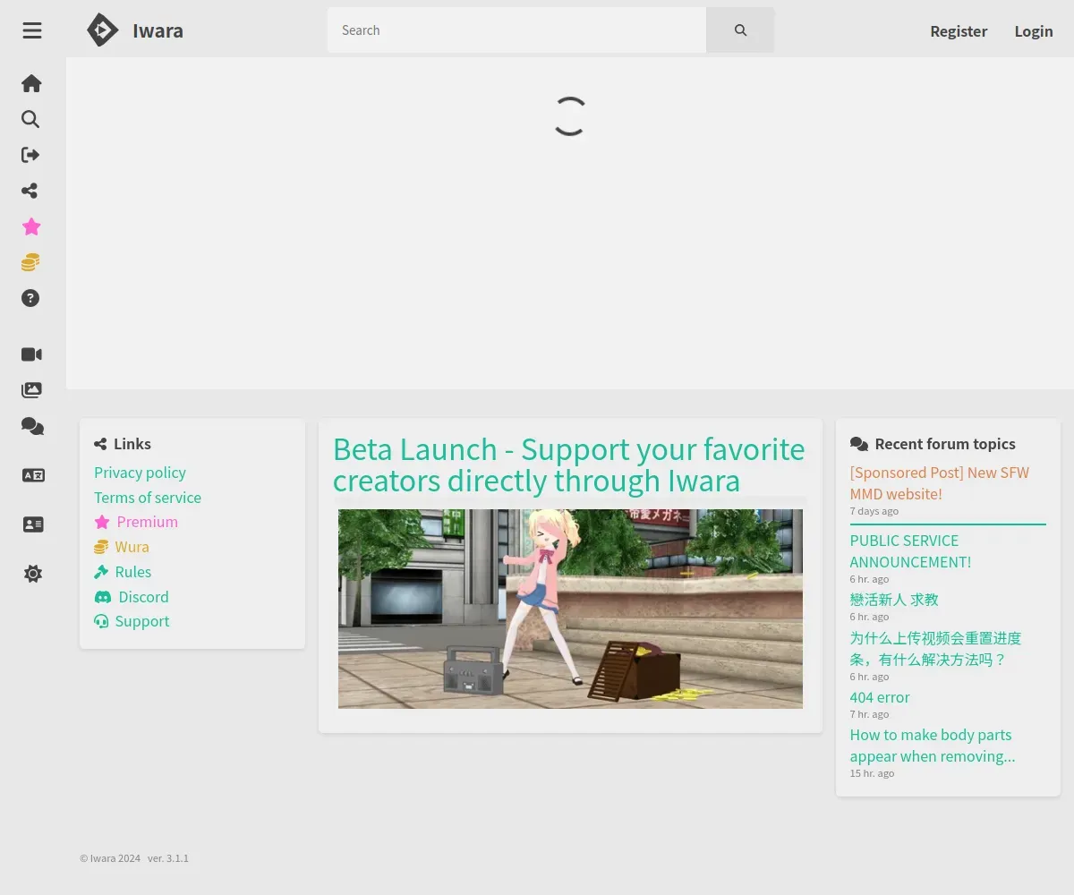Viewport: 1074px width, 895px height.
Task: Focus the Search input field
Action: pyautogui.click(x=516, y=30)
